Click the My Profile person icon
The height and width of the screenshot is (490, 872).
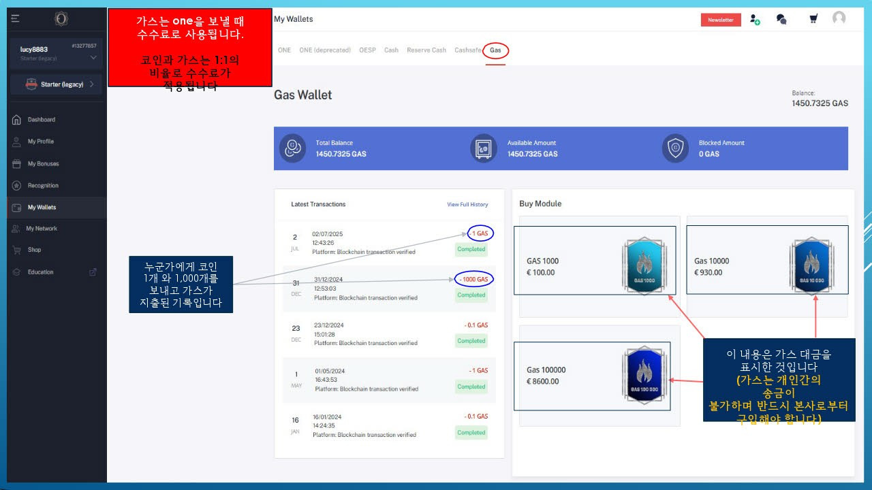(x=17, y=142)
